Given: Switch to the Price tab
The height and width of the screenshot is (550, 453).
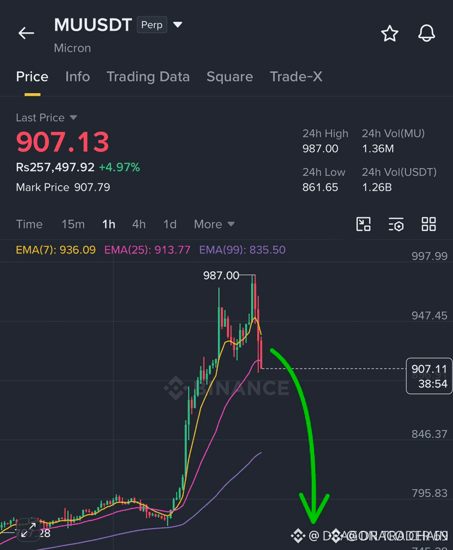Looking at the screenshot, I should 32,77.
